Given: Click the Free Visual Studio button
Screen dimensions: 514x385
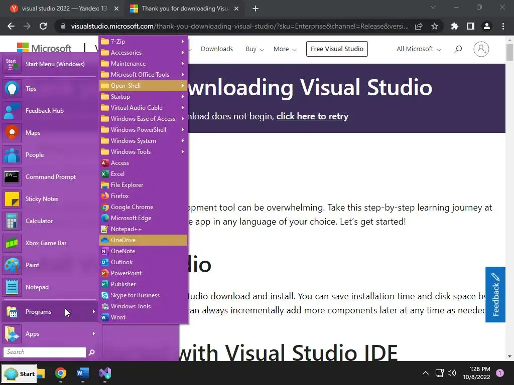Looking at the screenshot, I should [x=337, y=49].
